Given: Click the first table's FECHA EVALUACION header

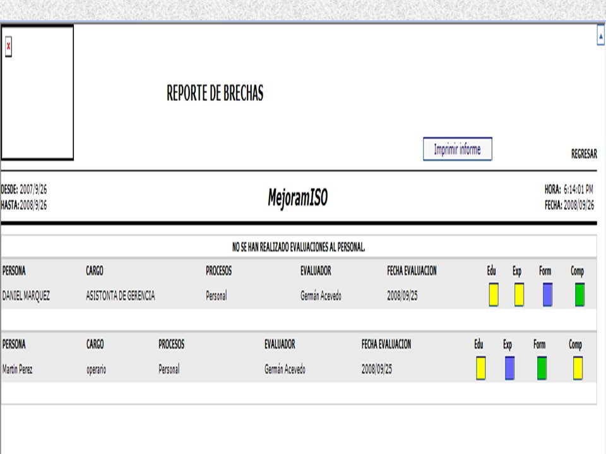Looking at the screenshot, I should point(412,271).
